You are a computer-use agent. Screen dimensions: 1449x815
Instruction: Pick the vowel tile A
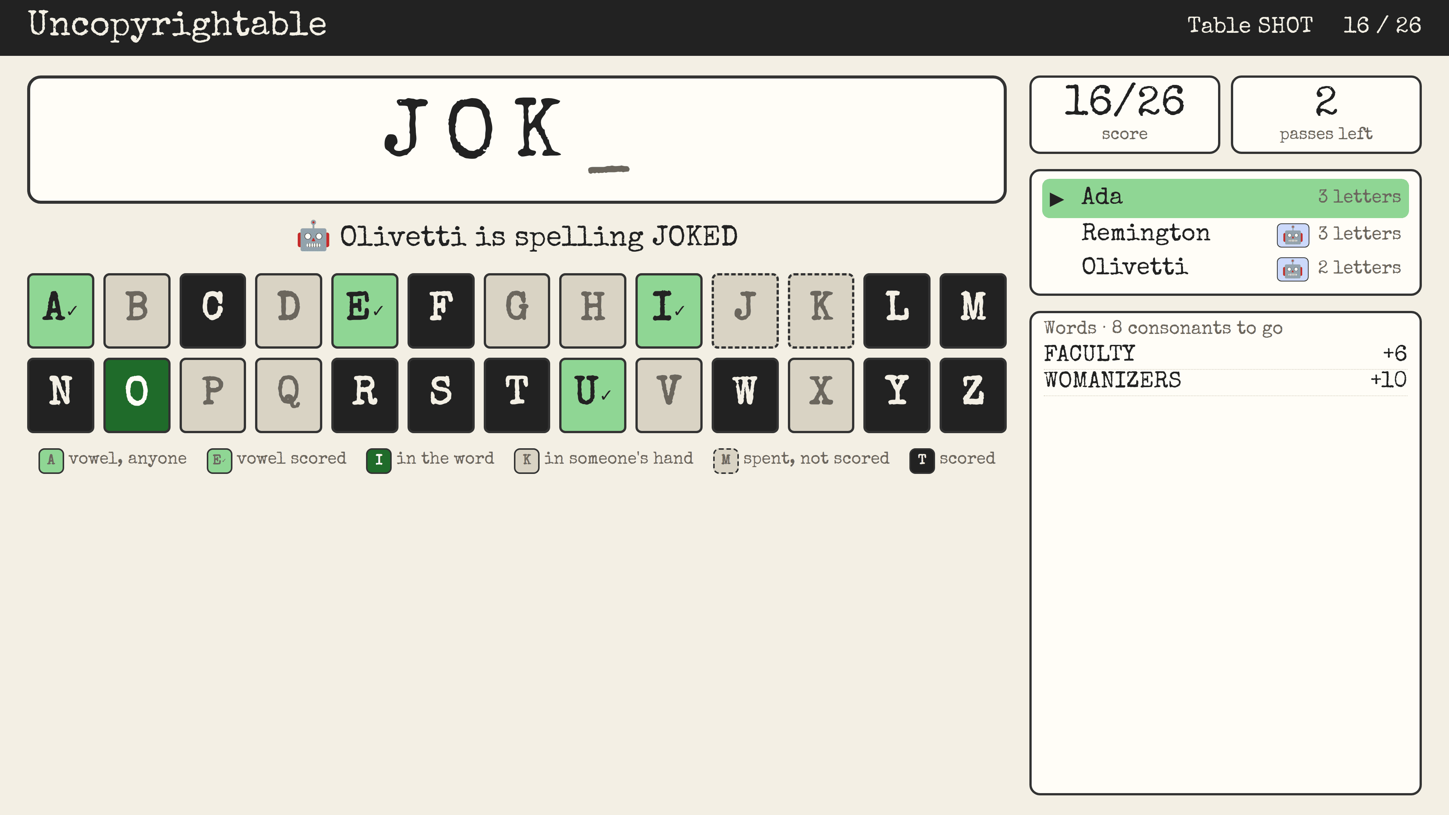[x=61, y=311]
